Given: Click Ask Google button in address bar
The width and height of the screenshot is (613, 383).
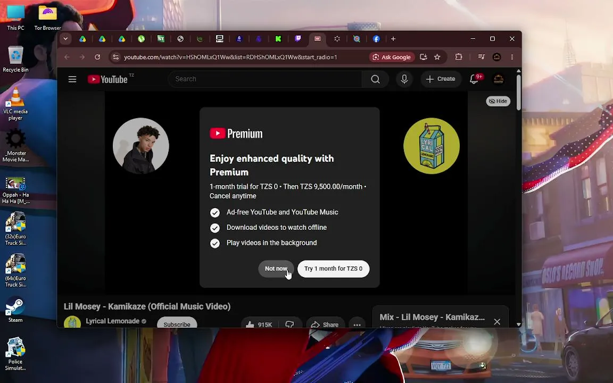Looking at the screenshot, I should coord(392,57).
